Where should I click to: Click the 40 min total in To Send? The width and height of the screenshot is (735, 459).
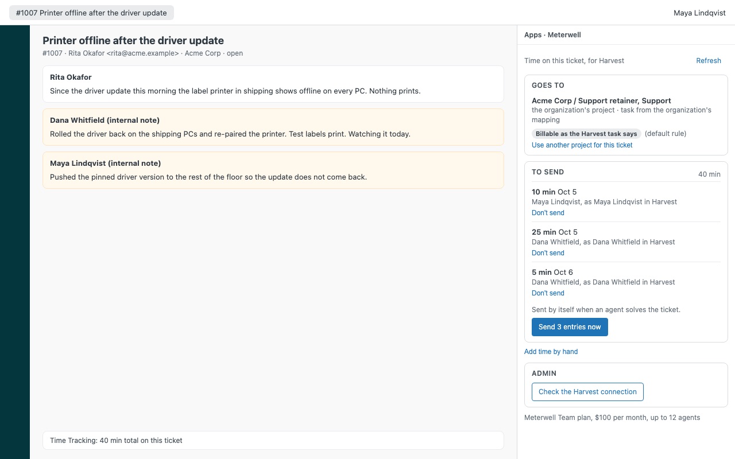709,174
